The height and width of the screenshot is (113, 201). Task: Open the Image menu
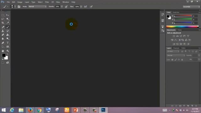tap(20, 2)
